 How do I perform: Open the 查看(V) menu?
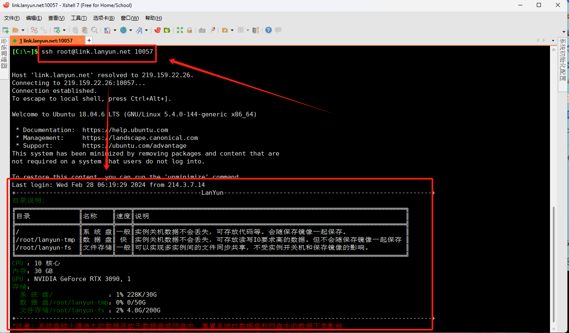[x=57, y=18]
